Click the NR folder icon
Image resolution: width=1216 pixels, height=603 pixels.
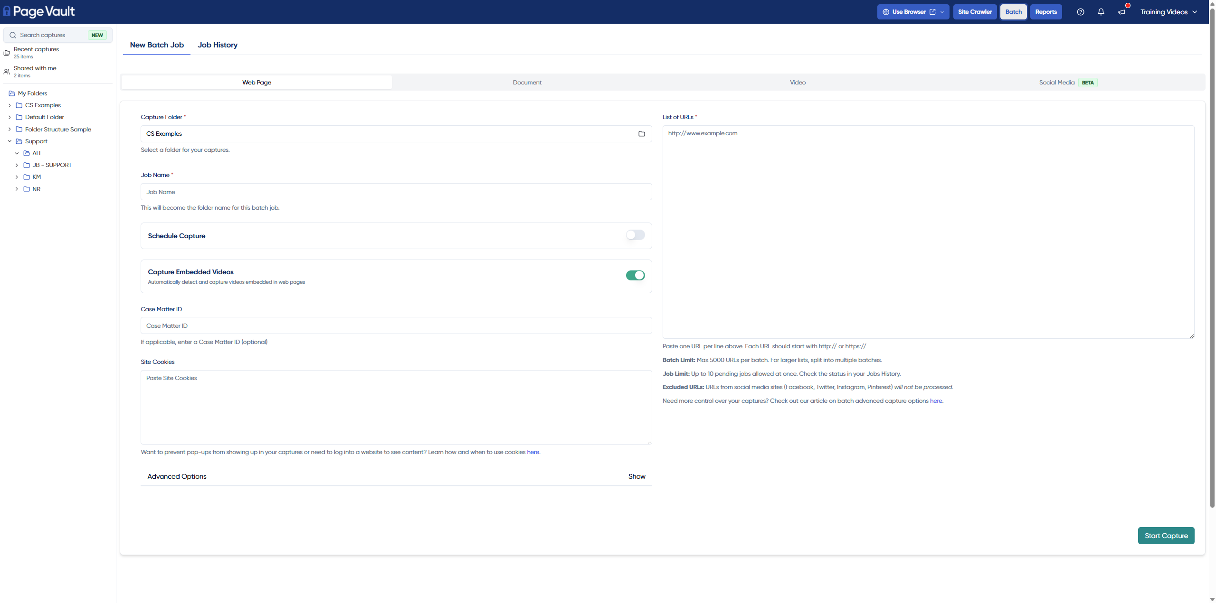click(x=27, y=189)
